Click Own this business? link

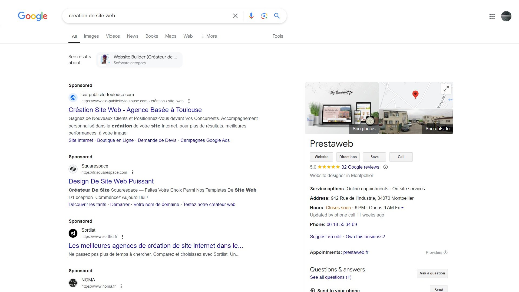pyautogui.click(x=365, y=237)
